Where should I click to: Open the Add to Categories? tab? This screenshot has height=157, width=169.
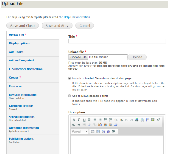point(33,61)
